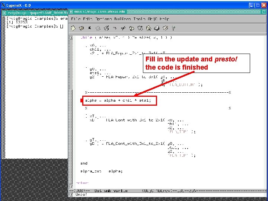Click the upper dashed comment separator line
The width and height of the screenshot is (268, 201).
pos(158,92)
